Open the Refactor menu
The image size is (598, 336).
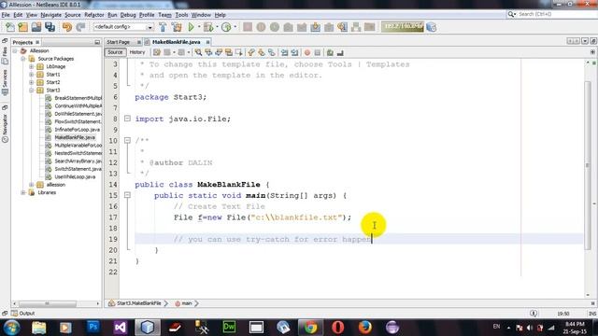(x=94, y=15)
